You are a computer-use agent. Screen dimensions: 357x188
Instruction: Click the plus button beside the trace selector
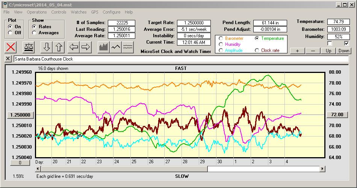tap(297, 51)
